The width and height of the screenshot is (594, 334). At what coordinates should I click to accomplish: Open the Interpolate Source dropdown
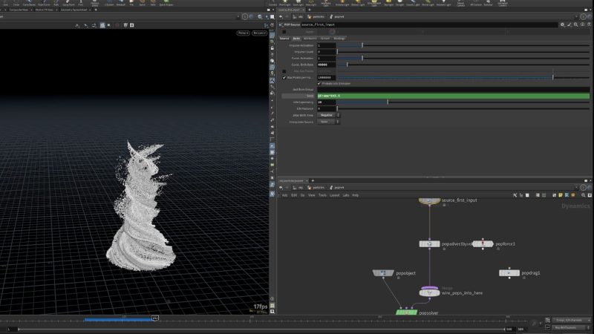pyautogui.click(x=325, y=122)
